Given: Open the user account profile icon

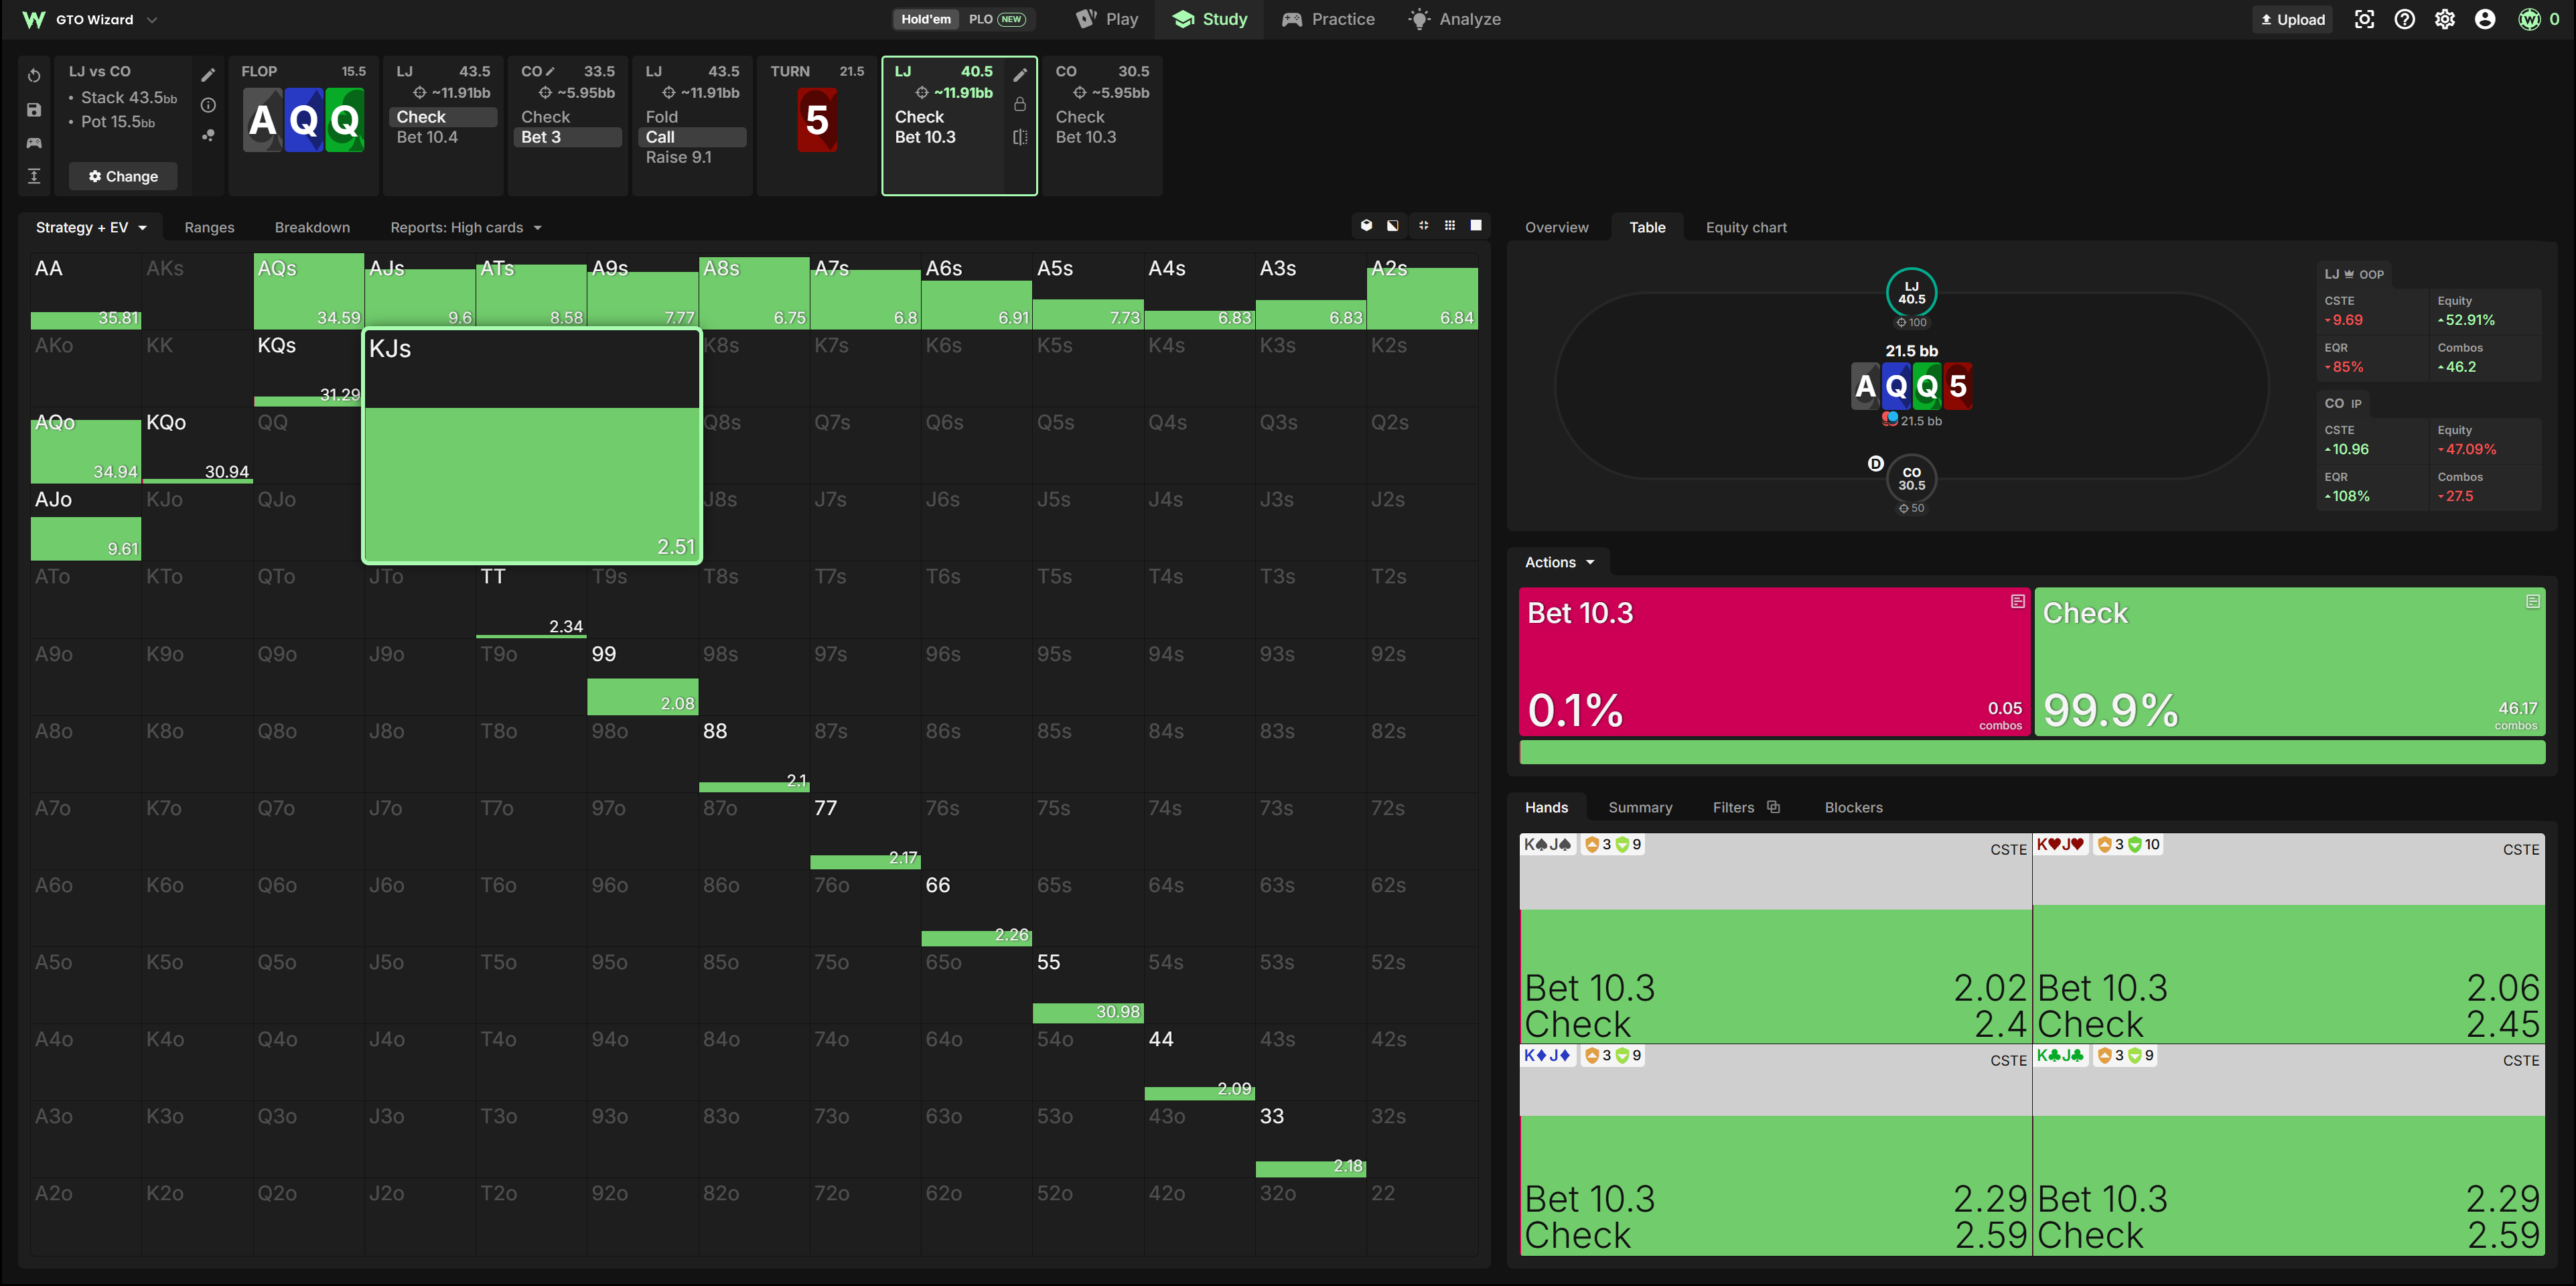Looking at the screenshot, I should (2485, 19).
